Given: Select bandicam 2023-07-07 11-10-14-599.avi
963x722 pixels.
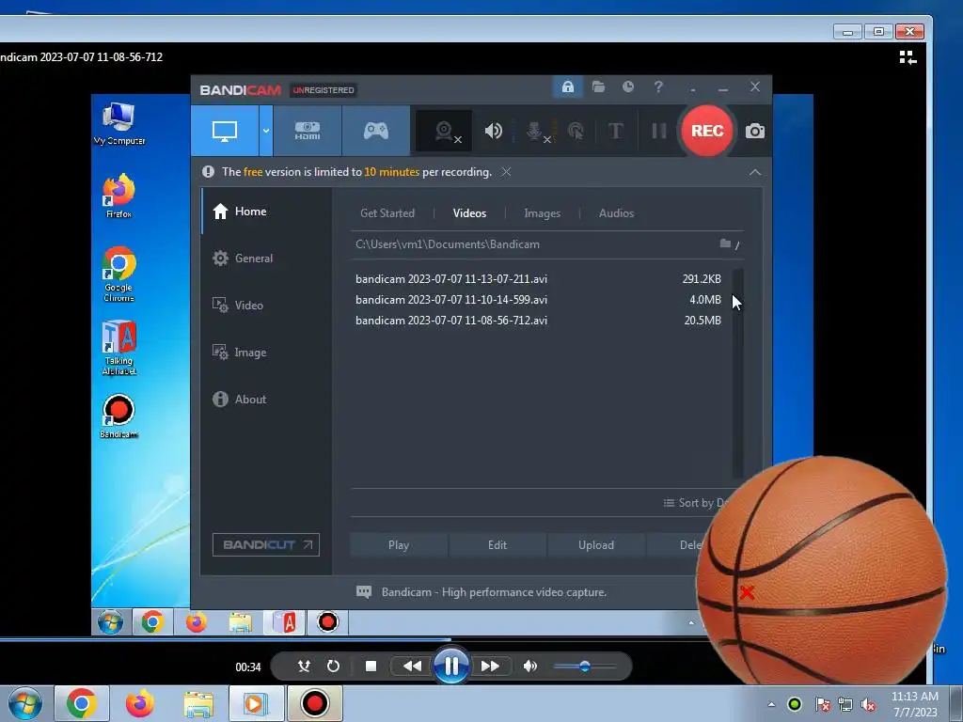Looking at the screenshot, I should point(538,300).
